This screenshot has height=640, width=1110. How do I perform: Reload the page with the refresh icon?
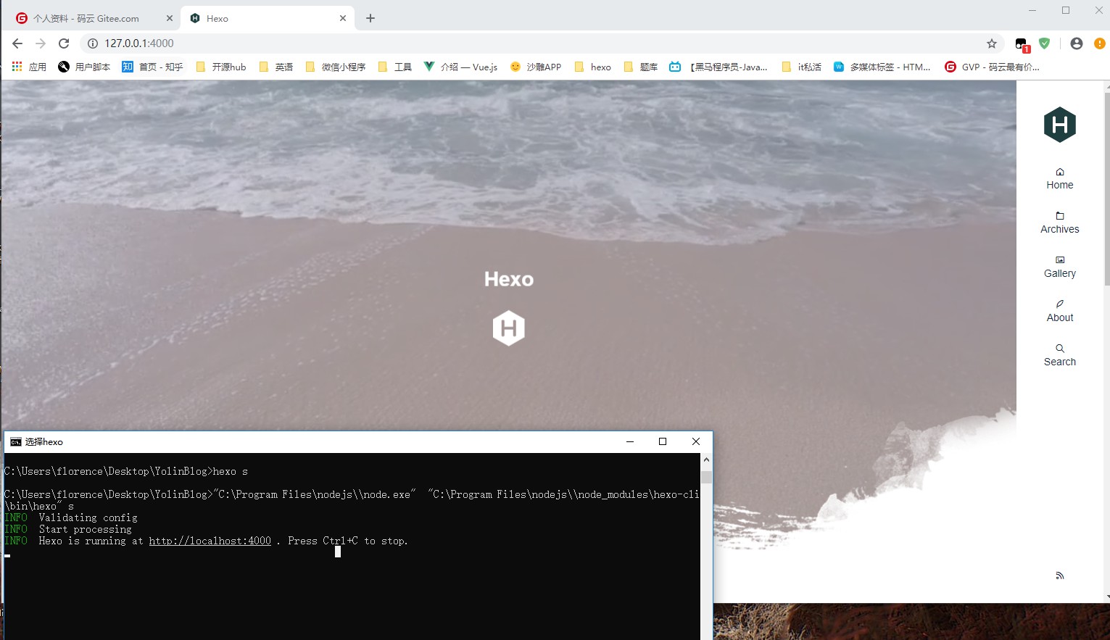(x=64, y=43)
